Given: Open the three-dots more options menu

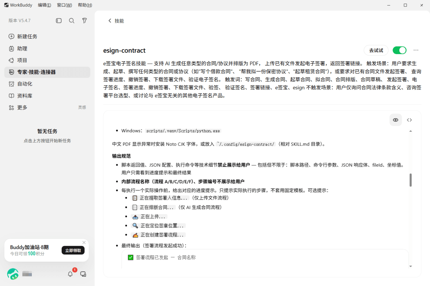Looking at the screenshot, I should click(x=416, y=50).
